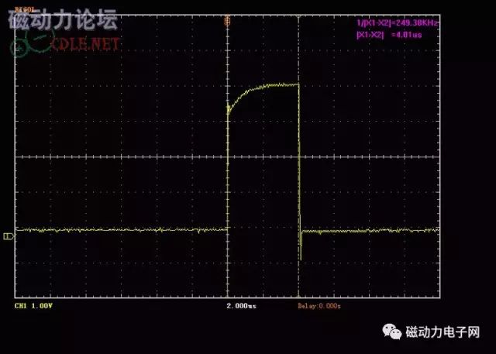Click the CH1 1.00V scale readout
The height and width of the screenshot is (354, 496).
pos(33,306)
